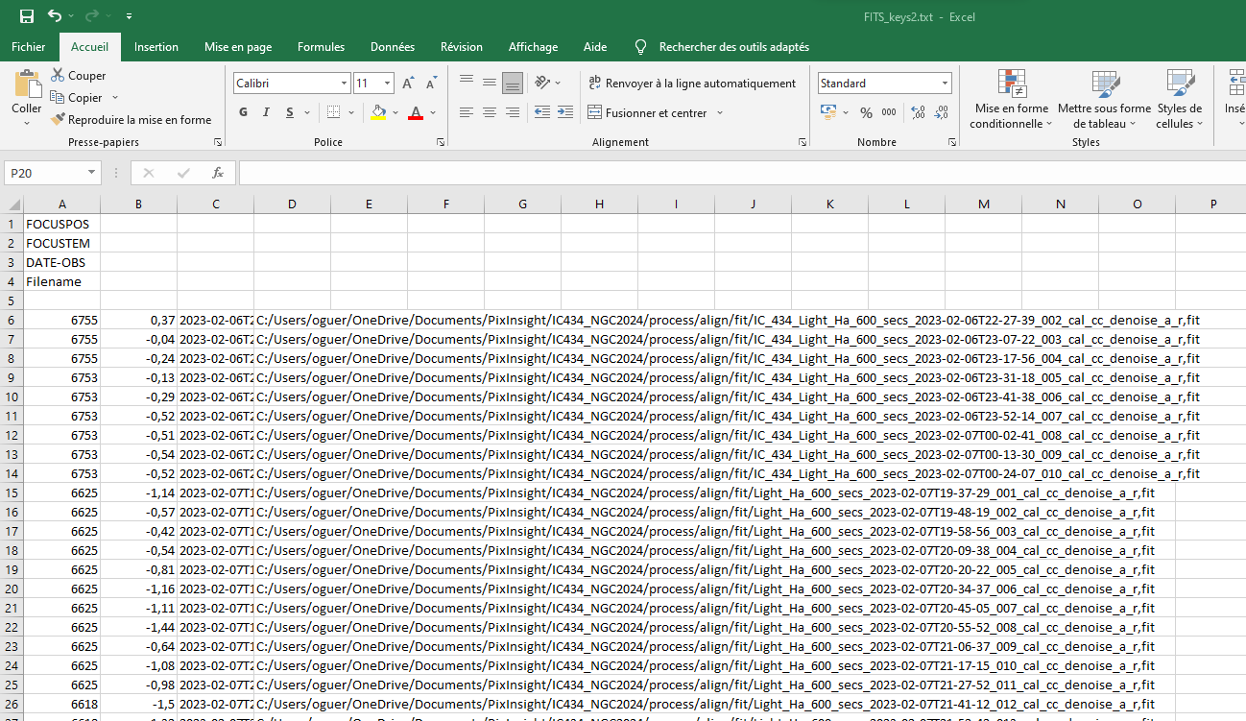Select the whole sheet with the corner triangle
This screenshot has height=721, width=1246.
pyautogui.click(x=12, y=204)
